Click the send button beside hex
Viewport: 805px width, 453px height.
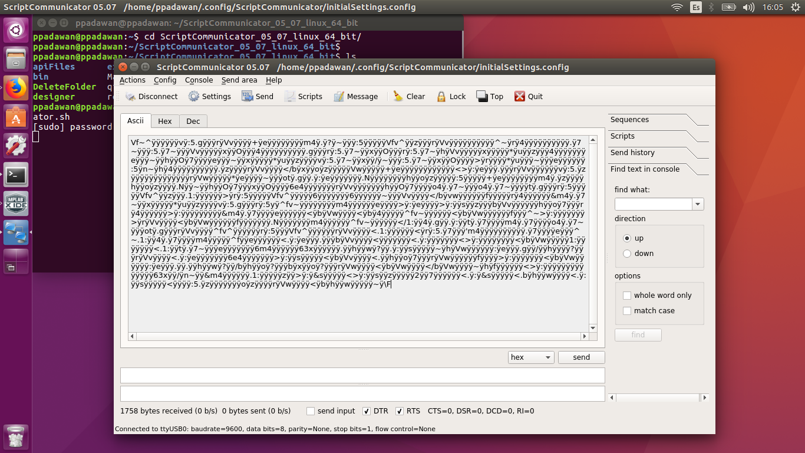(x=581, y=357)
